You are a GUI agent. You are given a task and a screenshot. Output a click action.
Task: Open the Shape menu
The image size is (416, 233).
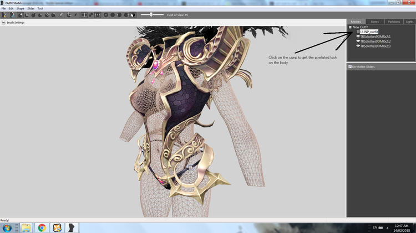point(20,8)
